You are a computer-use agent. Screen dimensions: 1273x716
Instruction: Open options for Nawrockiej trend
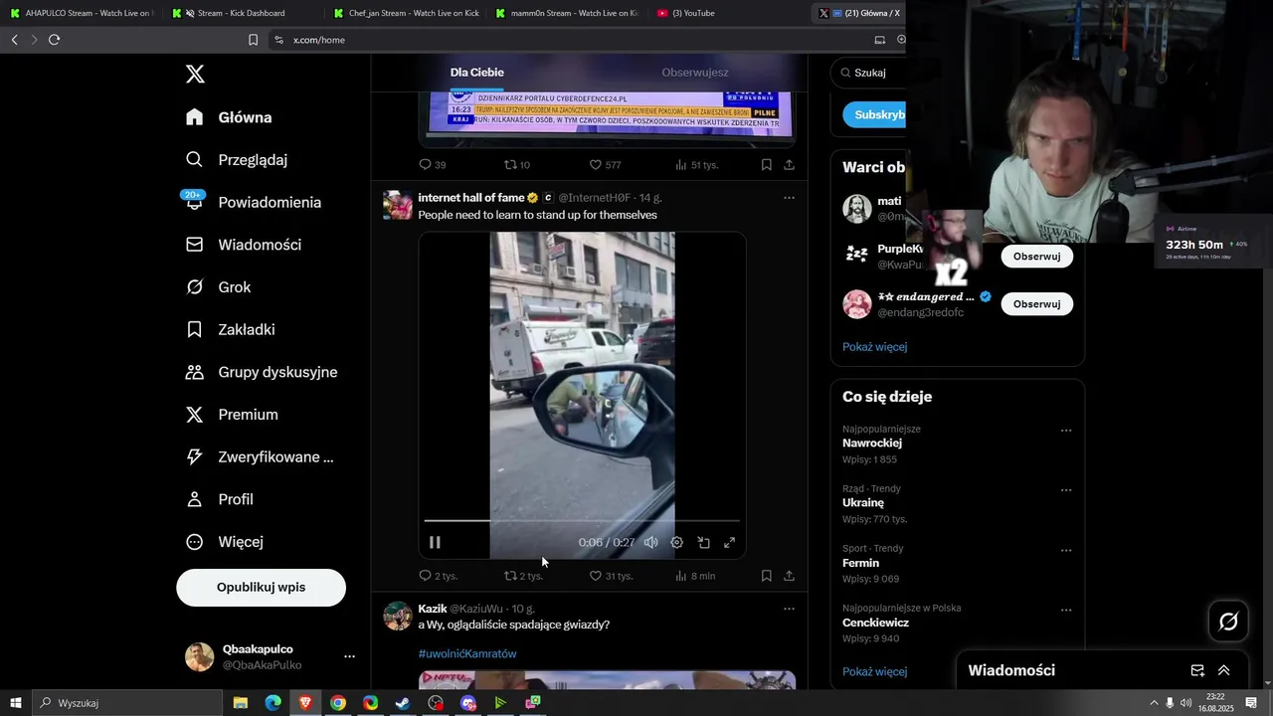pos(1066,431)
